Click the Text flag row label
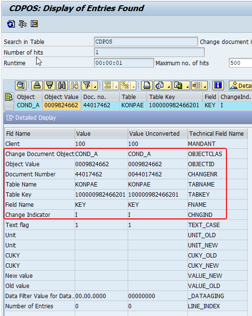252x316 pixels. 17,225
